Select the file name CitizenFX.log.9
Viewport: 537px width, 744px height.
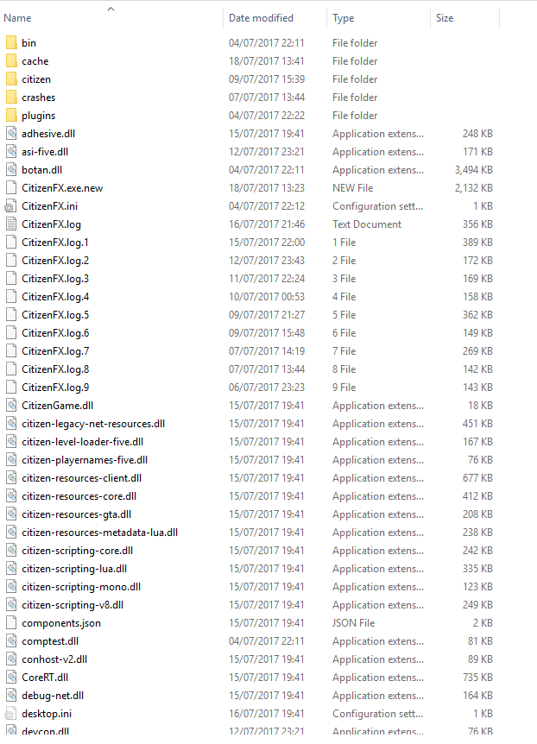[55, 388]
